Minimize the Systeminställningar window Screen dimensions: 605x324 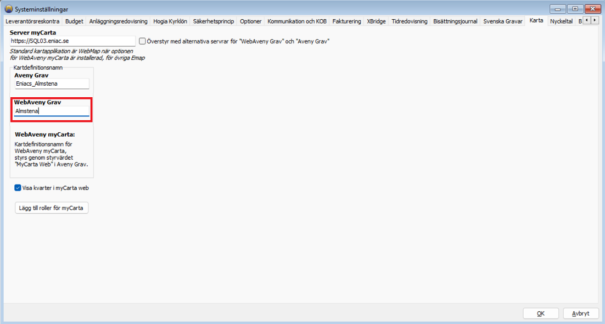[558, 9]
